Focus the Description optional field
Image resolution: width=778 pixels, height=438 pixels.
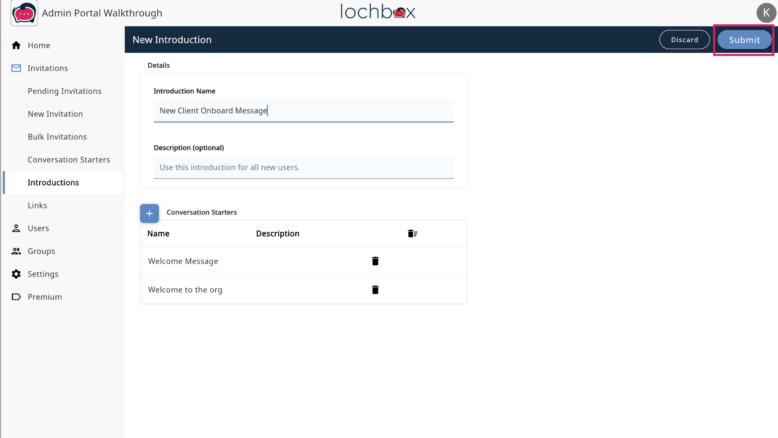(303, 167)
